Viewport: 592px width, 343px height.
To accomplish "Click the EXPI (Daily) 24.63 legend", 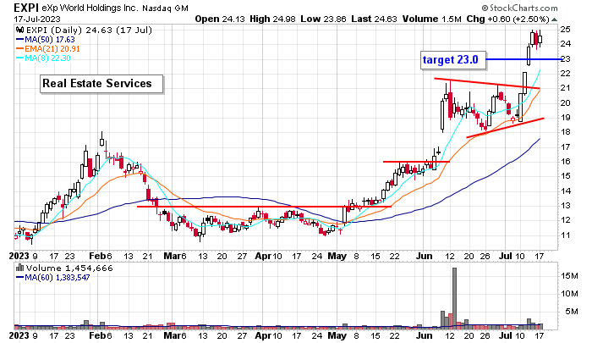I will [x=89, y=30].
